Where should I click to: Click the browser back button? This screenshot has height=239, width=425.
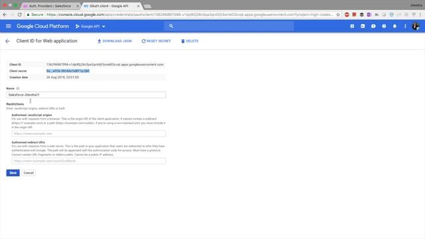[5, 15]
